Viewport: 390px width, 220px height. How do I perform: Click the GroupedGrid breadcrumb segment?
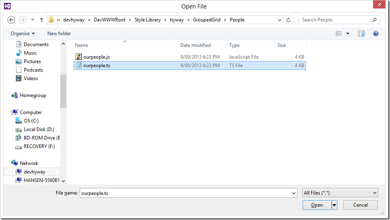point(206,20)
